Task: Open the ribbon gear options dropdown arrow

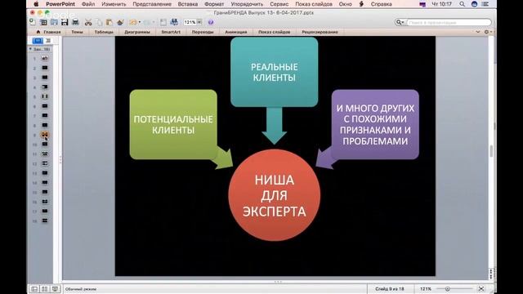Action: (x=491, y=32)
